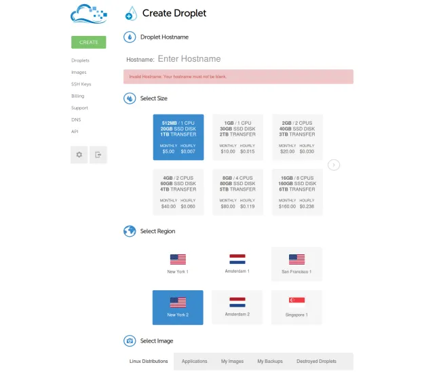Click the Create Droplet heading
The width and height of the screenshot is (441, 373).
tap(174, 13)
